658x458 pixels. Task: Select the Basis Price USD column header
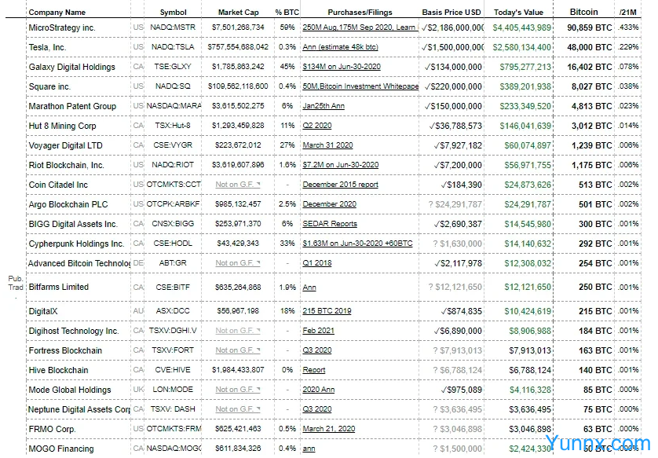451,13
